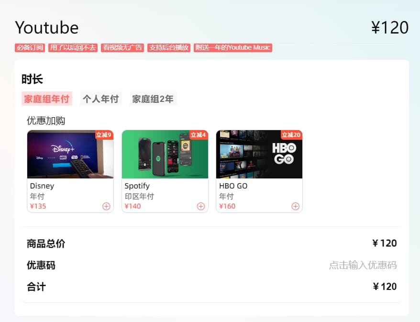Select the 家庭组年付 duration option
This screenshot has height=322, width=420.
coord(47,99)
